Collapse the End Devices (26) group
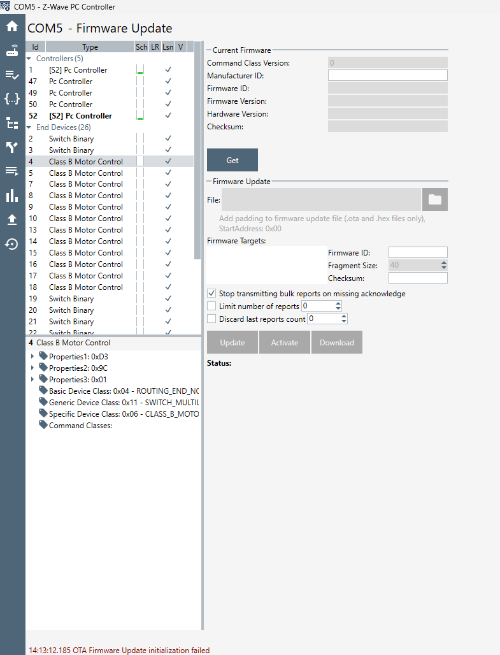500x655 pixels. [x=29, y=127]
